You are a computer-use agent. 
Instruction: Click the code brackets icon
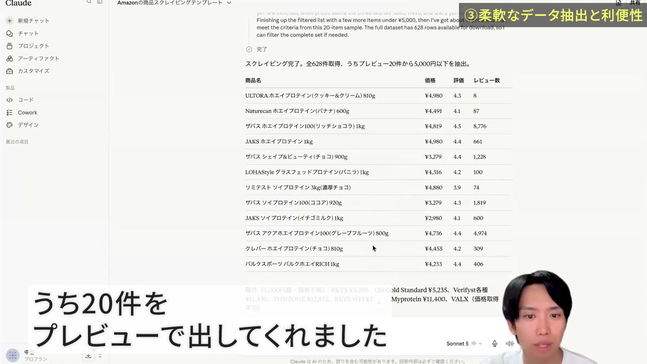pos(9,100)
